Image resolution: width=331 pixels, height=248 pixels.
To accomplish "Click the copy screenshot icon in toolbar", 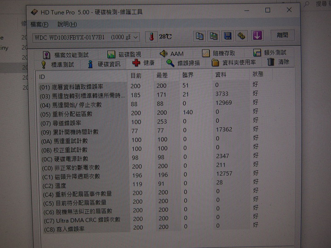I will [x=214, y=36].
